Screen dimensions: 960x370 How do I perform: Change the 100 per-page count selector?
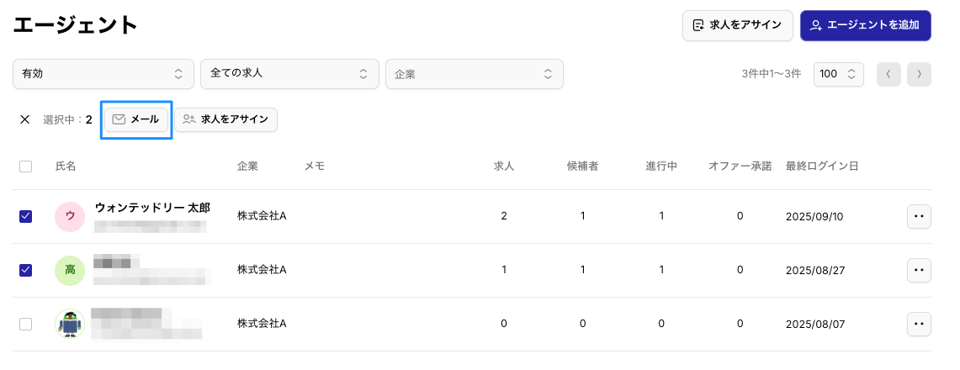click(838, 74)
